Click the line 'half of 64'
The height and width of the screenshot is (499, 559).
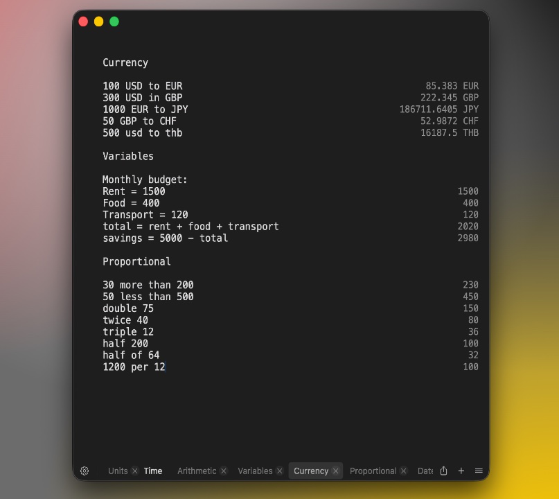click(x=131, y=356)
